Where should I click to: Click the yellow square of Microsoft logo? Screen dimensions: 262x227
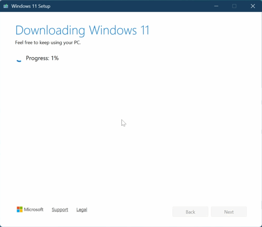point(21,211)
